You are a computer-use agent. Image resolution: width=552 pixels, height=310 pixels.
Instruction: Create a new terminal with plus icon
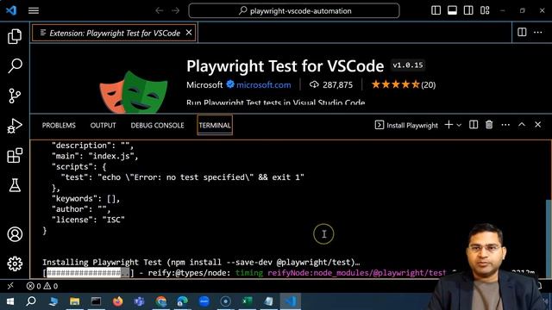click(x=448, y=125)
